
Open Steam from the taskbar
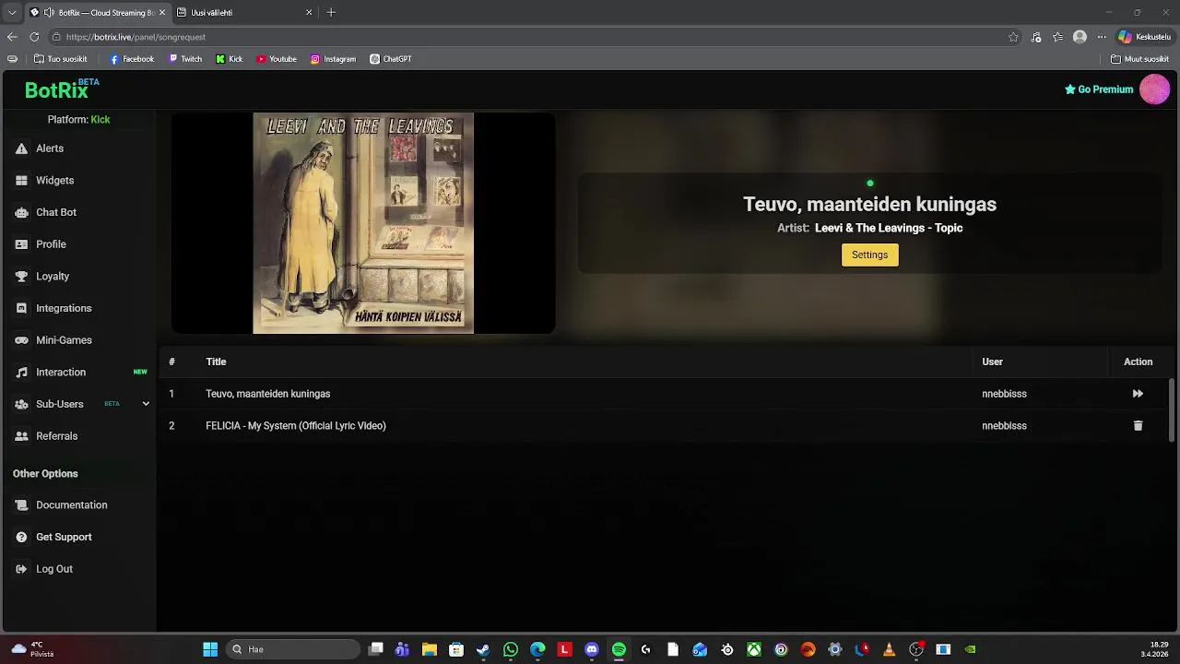pyautogui.click(x=483, y=649)
